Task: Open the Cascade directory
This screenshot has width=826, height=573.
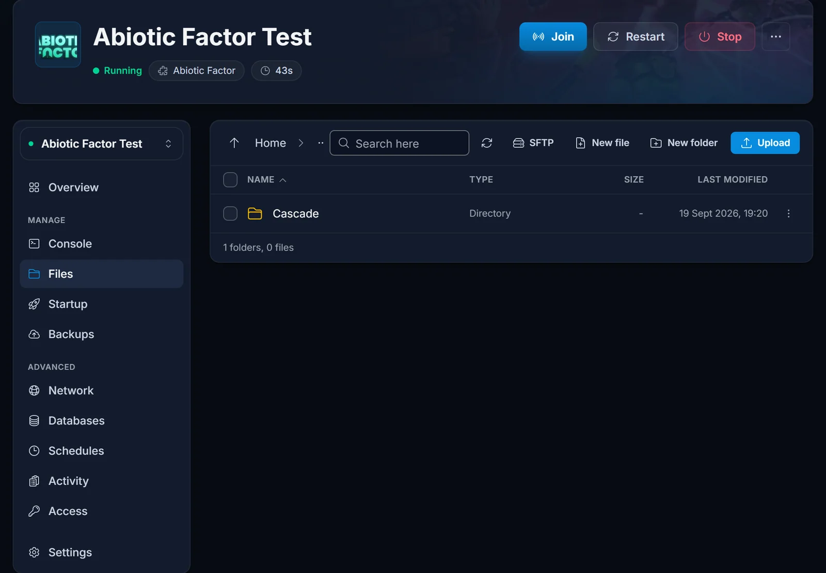Action: (x=296, y=214)
